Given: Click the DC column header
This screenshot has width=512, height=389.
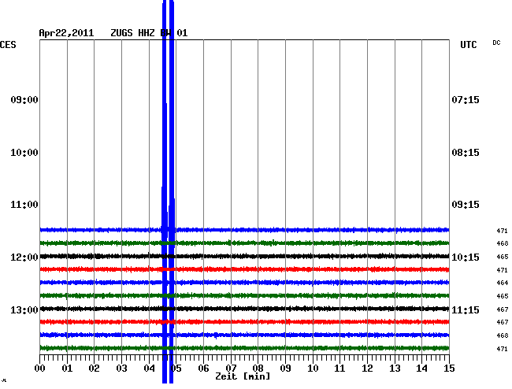Looking at the screenshot, I should tap(496, 43).
